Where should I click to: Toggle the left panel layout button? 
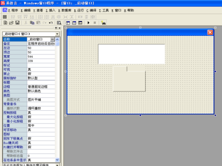coord(68,23)
